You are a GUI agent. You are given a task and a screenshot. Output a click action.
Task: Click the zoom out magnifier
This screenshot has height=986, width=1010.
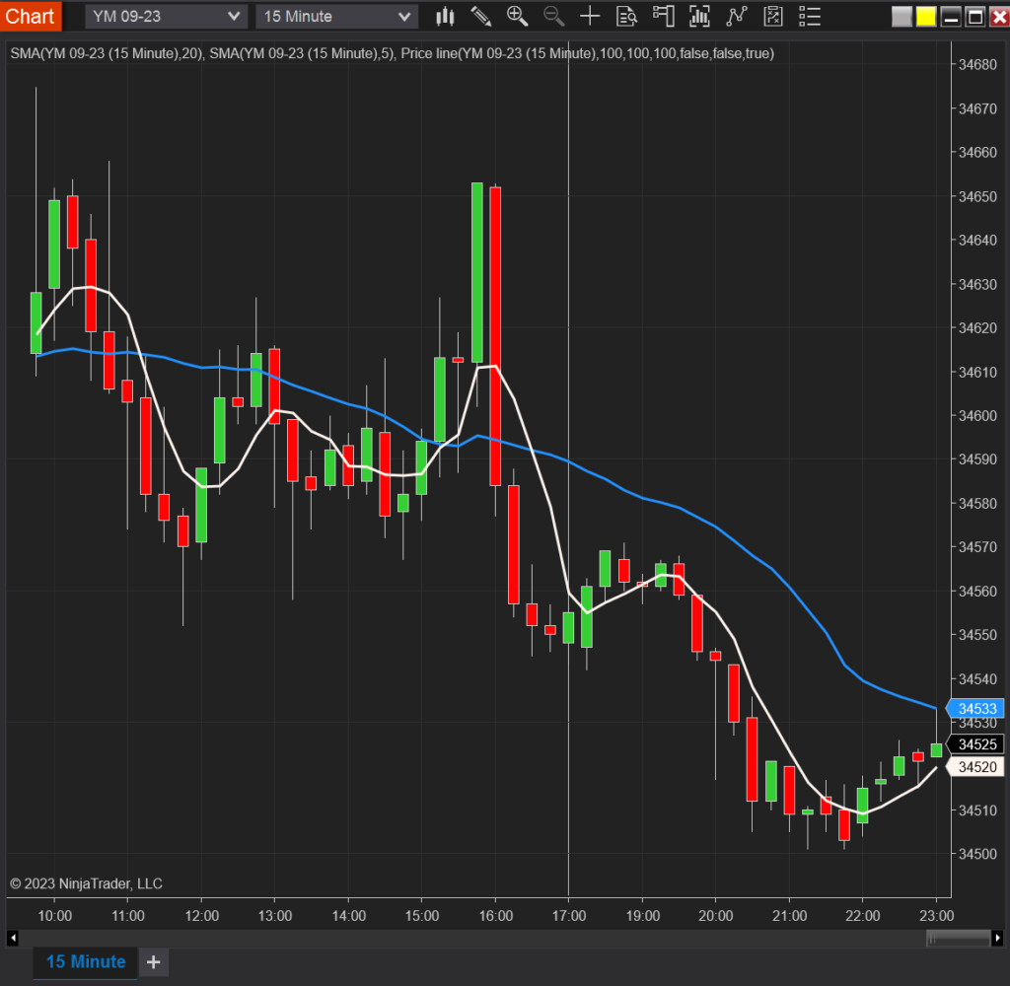[x=553, y=16]
